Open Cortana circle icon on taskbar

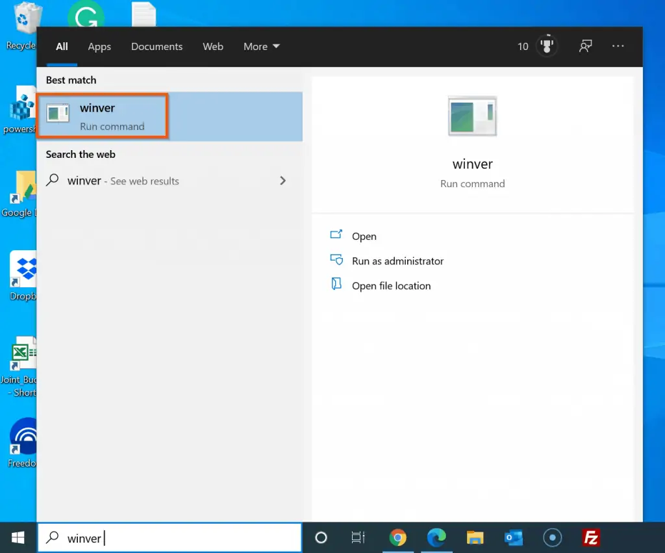(x=321, y=537)
